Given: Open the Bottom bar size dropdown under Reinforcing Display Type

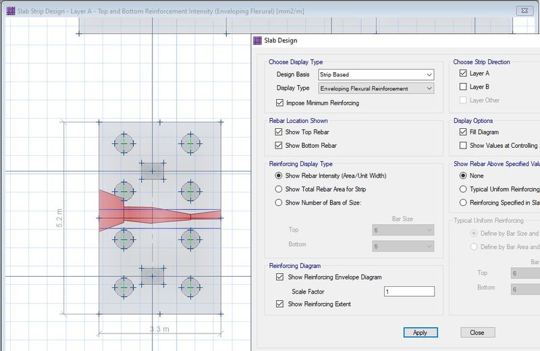Looking at the screenshot, I should pos(403,246).
